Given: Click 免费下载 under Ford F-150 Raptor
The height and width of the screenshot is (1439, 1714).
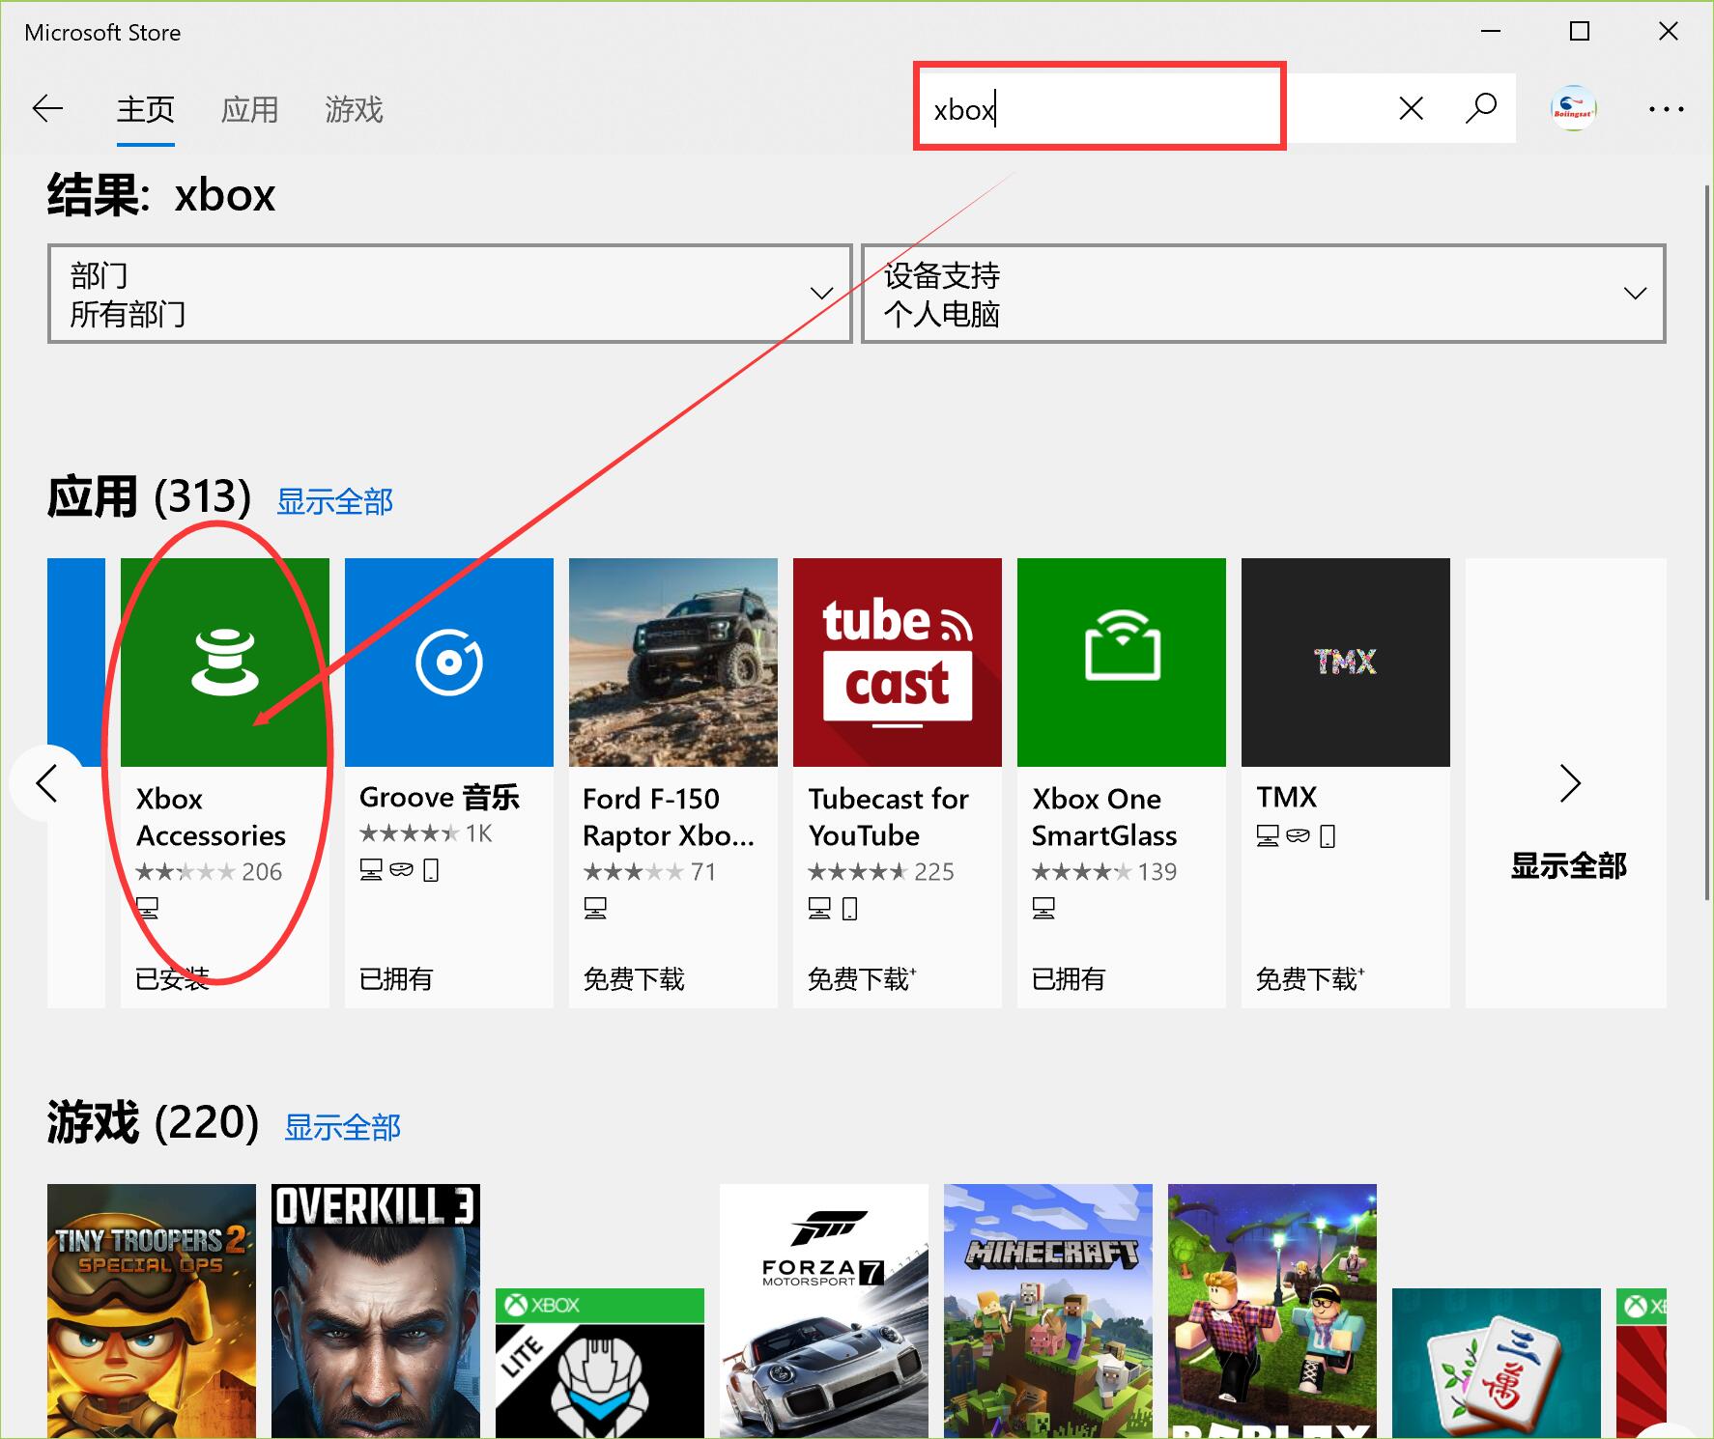Looking at the screenshot, I should [x=633, y=979].
